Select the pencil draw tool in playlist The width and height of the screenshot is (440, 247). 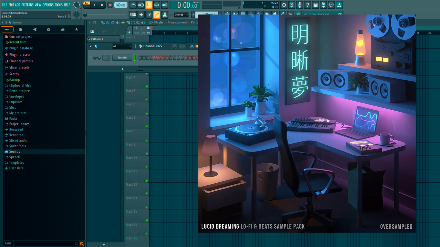(x=103, y=23)
